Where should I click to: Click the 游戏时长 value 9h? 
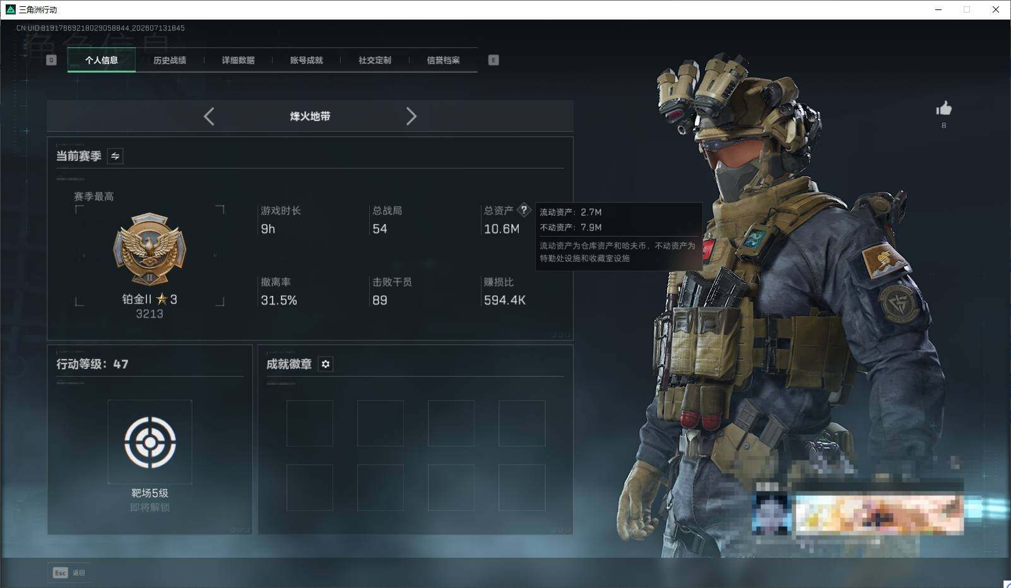(x=268, y=229)
